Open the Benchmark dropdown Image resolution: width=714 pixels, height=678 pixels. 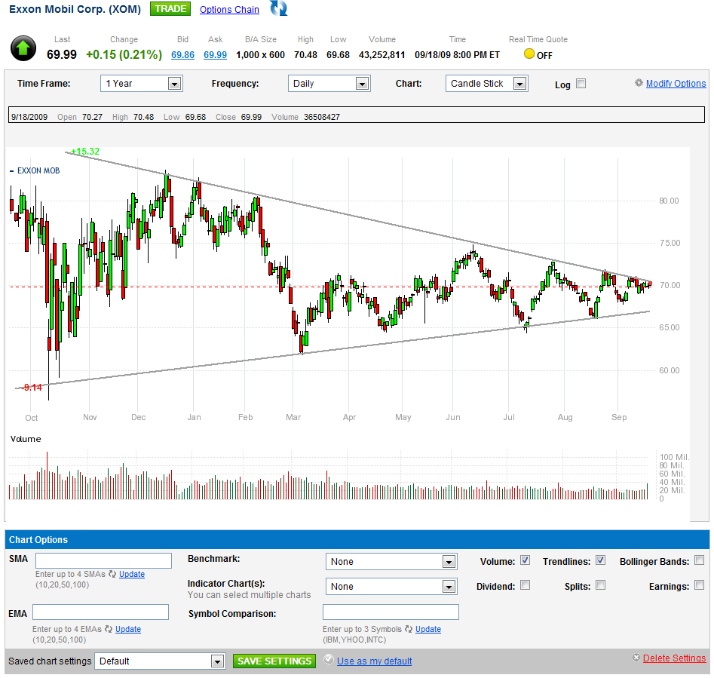pyautogui.click(x=391, y=561)
